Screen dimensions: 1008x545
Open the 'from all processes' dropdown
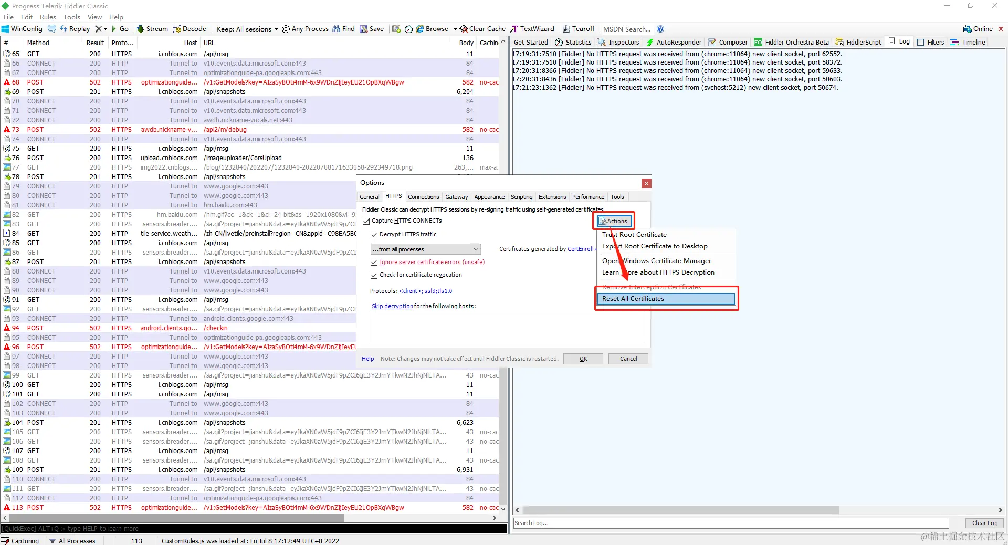425,249
